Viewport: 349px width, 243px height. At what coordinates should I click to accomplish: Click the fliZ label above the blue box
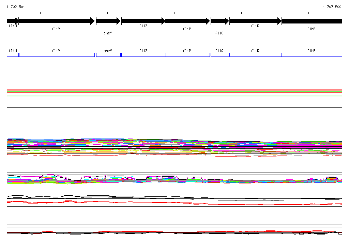[x=143, y=51]
